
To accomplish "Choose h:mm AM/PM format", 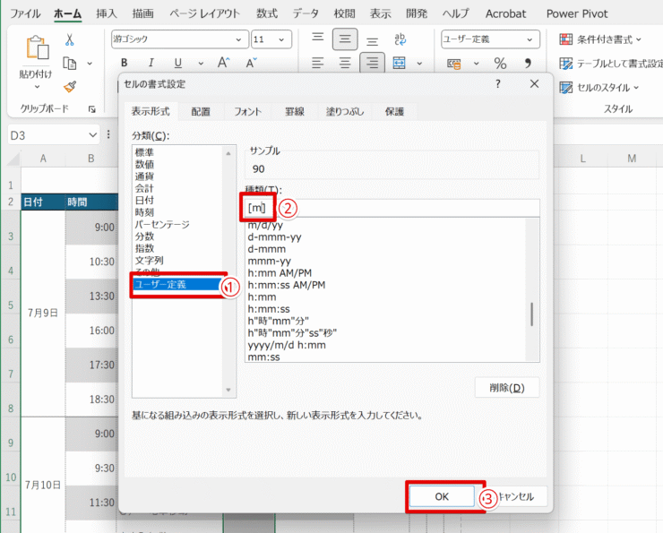I will tap(280, 273).
